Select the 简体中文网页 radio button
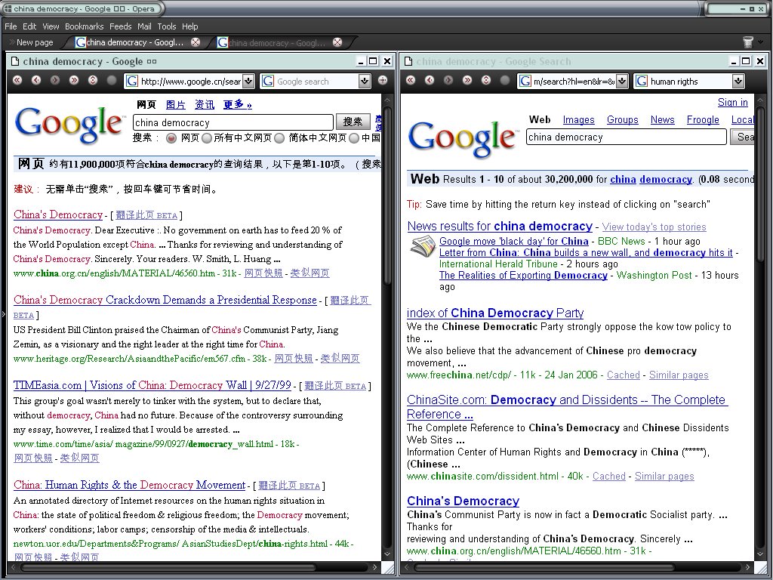The width and height of the screenshot is (773, 580). 279,138
